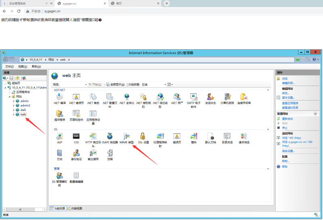Switch to the 内容视图 tab
The image size is (323, 220).
(75, 208)
